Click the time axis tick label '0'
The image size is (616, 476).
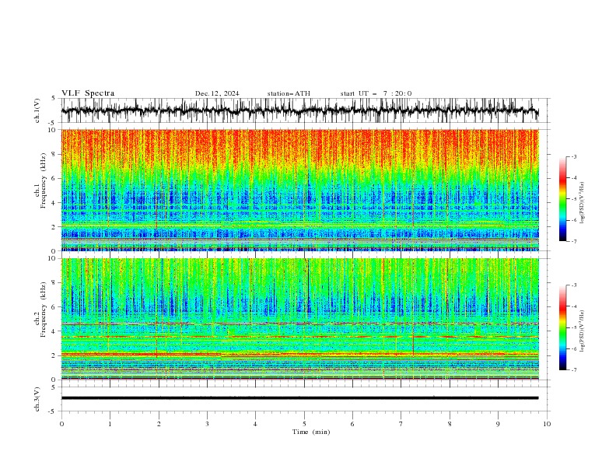coord(61,424)
